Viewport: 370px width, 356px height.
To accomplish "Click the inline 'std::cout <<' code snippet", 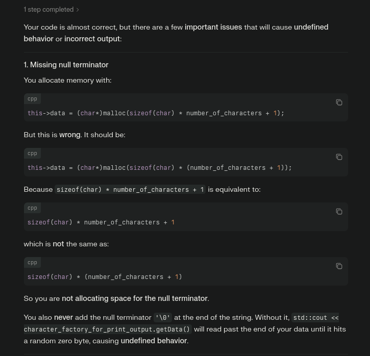I will 315,318.
